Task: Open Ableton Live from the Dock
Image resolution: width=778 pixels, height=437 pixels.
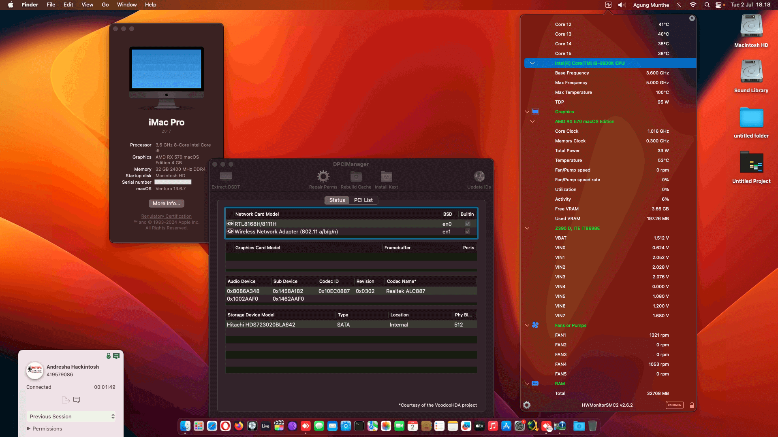Action: pyautogui.click(x=265, y=426)
